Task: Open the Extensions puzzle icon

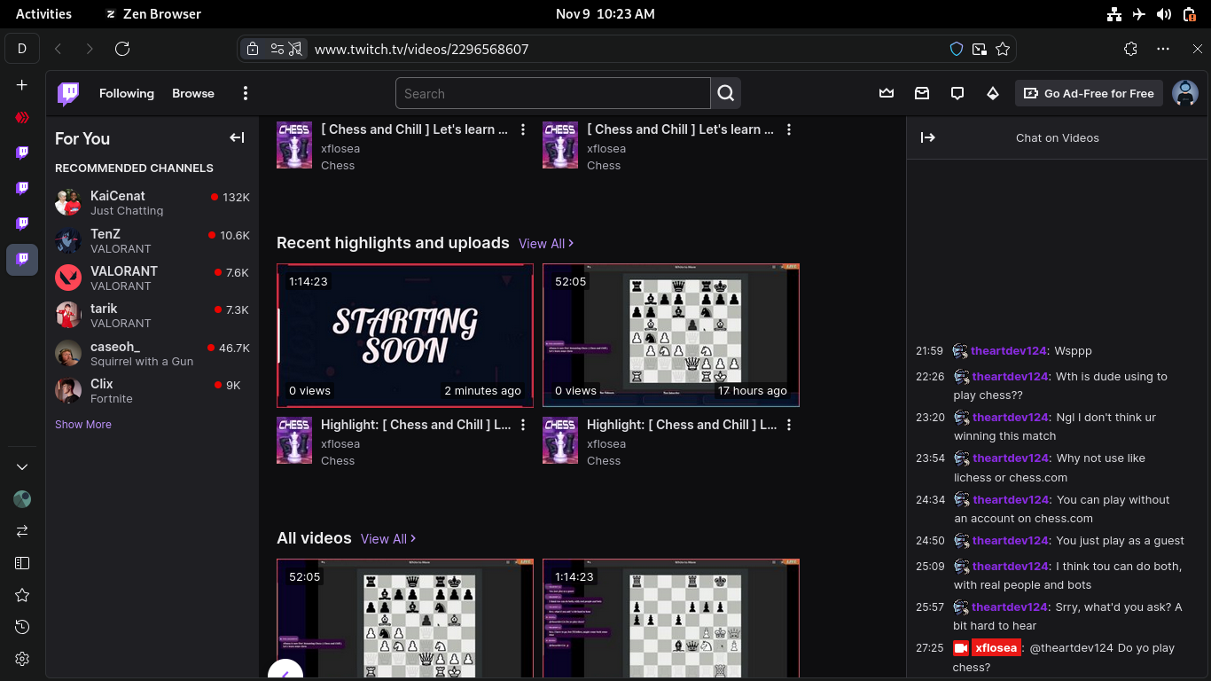Action: click(x=1130, y=49)
